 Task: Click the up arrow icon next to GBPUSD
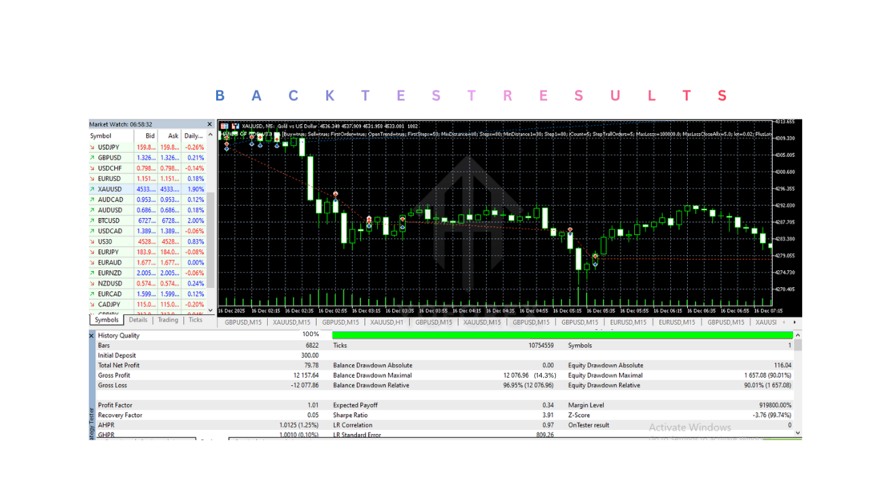(x=92, y=158)
